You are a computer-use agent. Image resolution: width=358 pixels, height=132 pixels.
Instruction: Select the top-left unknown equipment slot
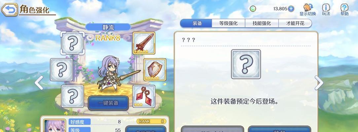(x=72, y=43)
